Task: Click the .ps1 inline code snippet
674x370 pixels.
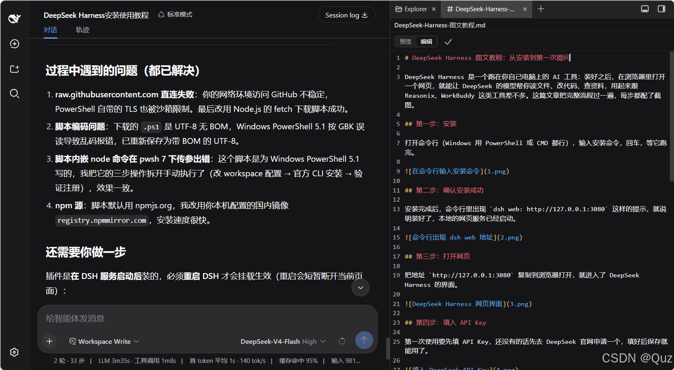Action: (151, 127)
